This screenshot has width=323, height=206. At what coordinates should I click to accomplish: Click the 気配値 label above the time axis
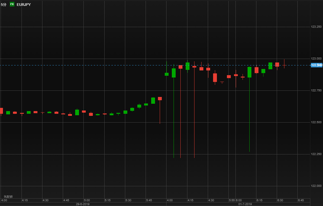point(8,197)
